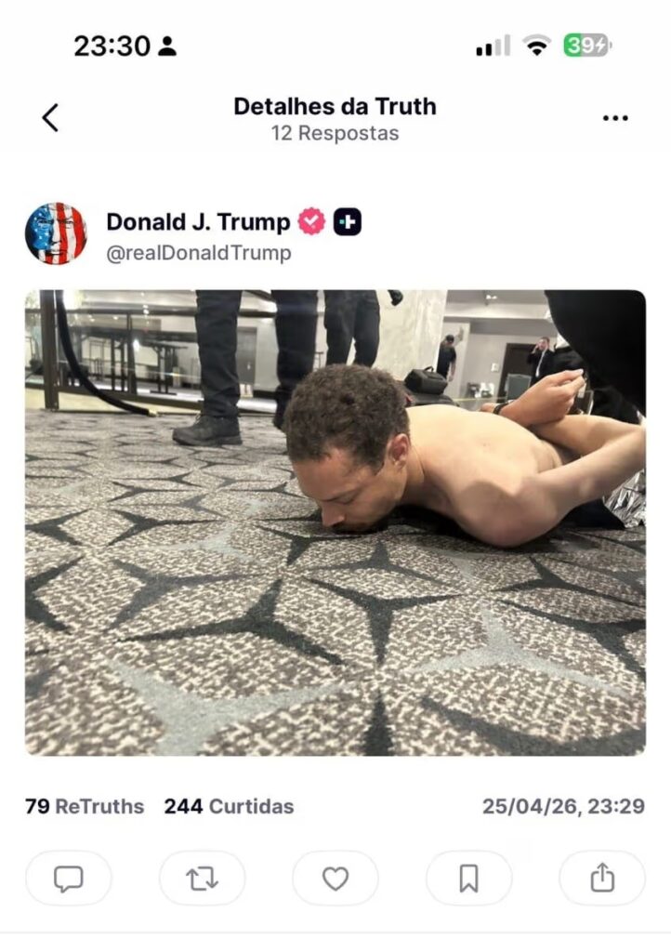Tap the pink verified badge

(x=311, y=221)
